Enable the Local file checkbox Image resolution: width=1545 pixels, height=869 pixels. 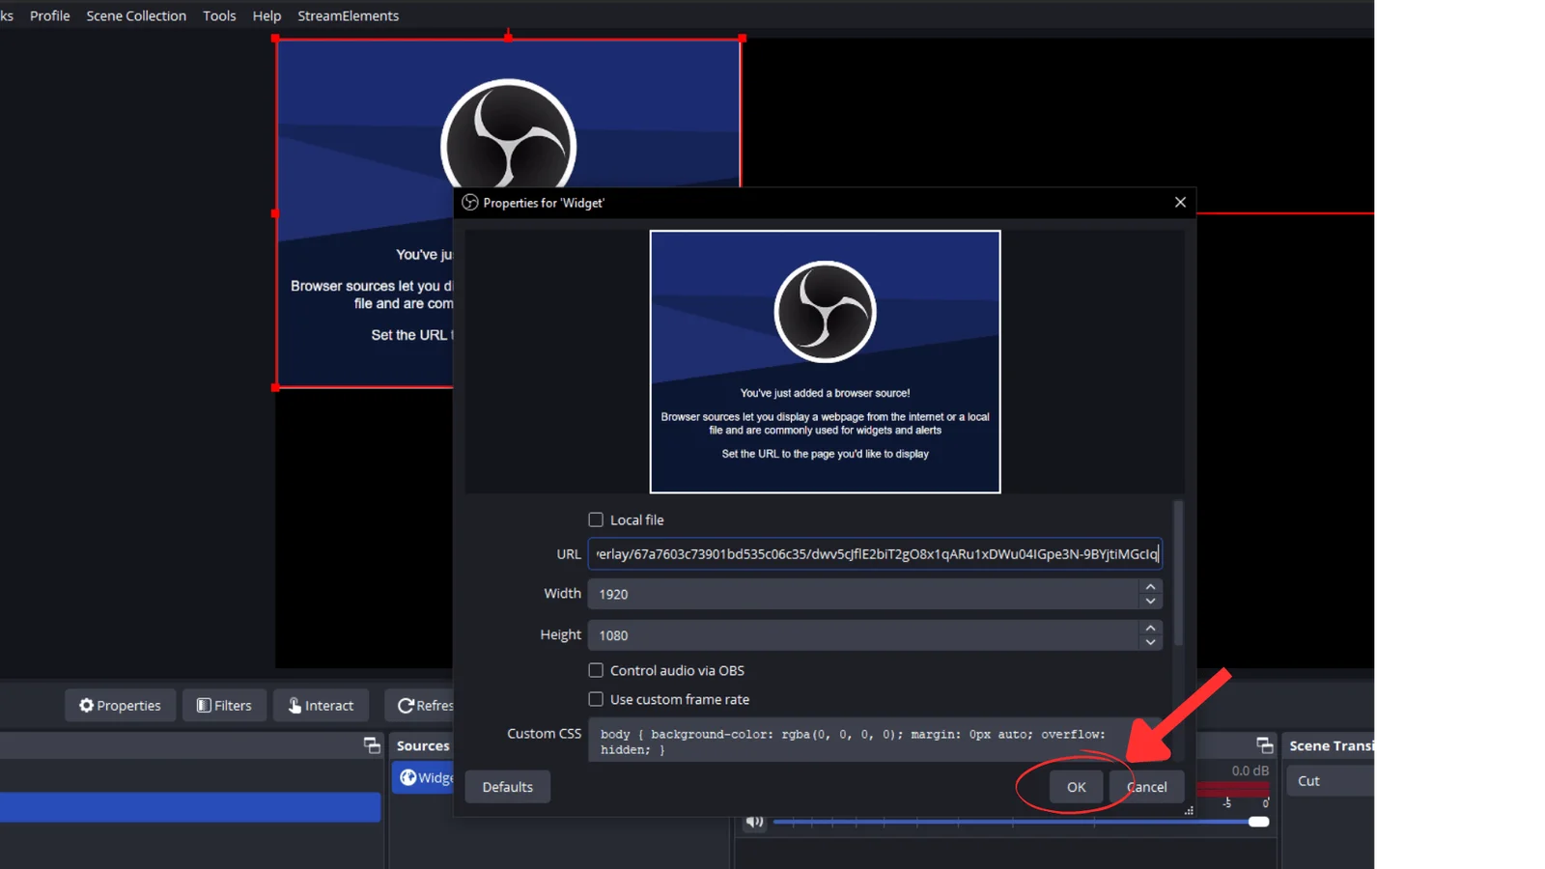pos(596,519)
